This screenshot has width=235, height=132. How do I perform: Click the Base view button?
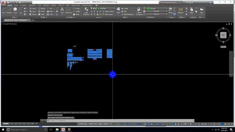click(202, 10)
